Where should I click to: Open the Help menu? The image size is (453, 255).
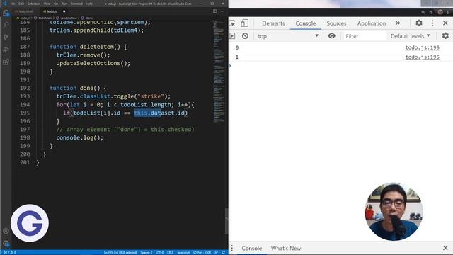(x=89, y=4)
